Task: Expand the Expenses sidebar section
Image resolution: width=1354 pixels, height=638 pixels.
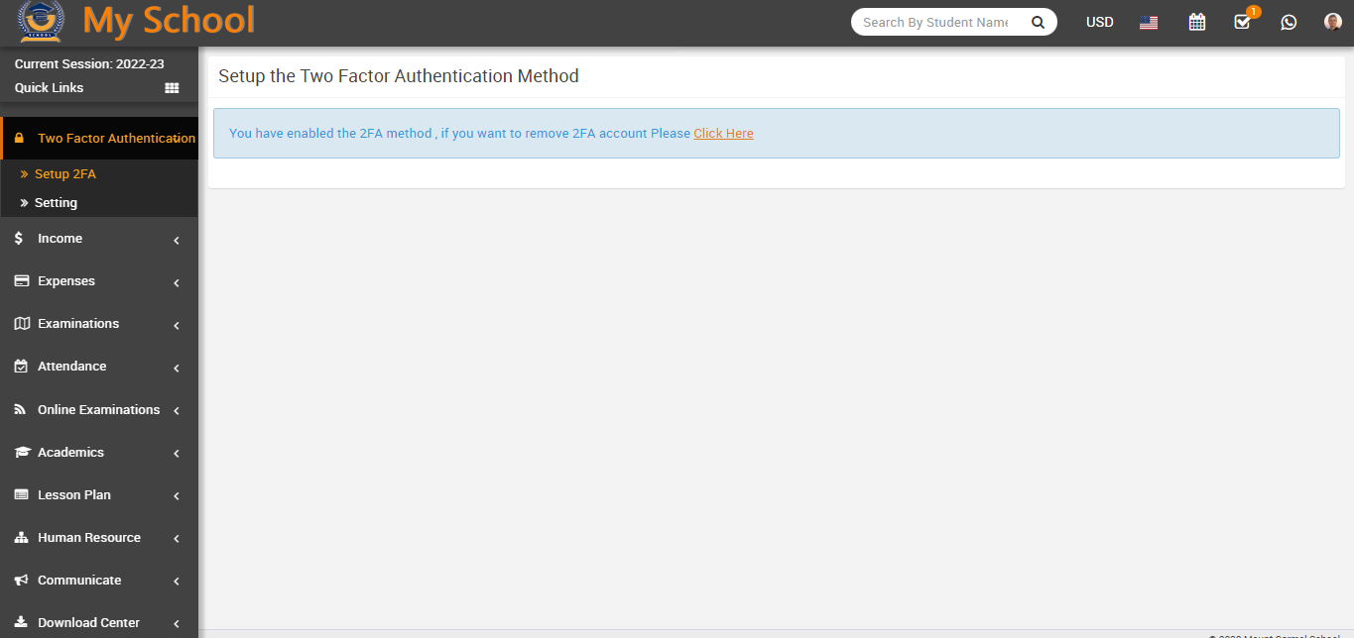Action: (x=99, y=281)
